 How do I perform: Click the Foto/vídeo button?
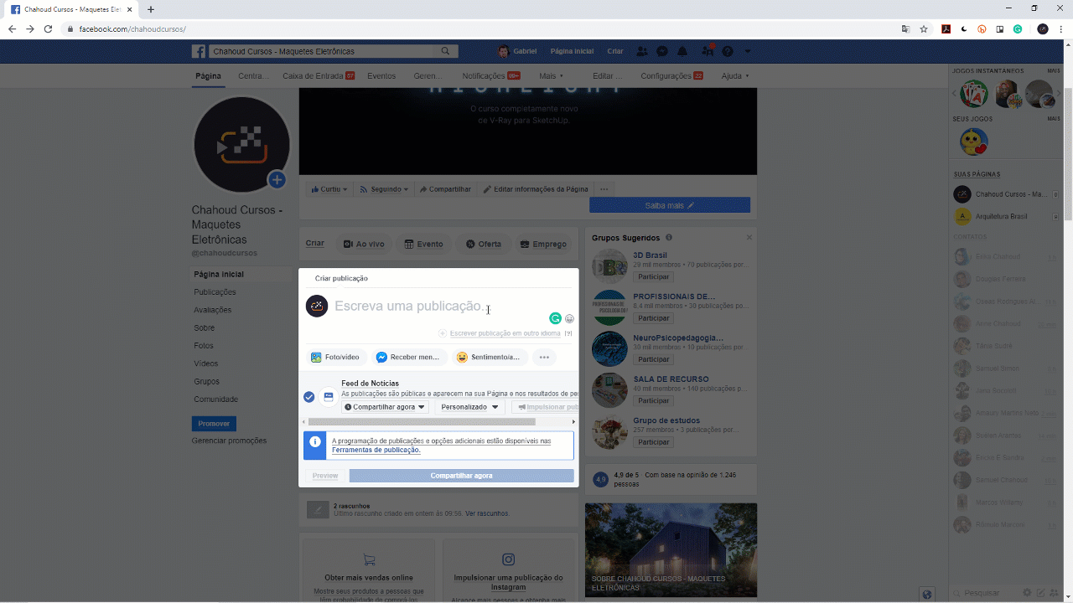pos(335,358)
